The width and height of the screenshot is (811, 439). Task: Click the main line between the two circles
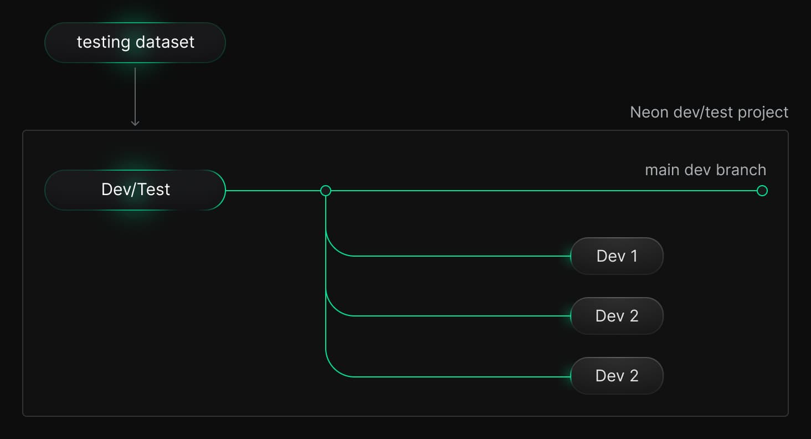click(543, 191)
